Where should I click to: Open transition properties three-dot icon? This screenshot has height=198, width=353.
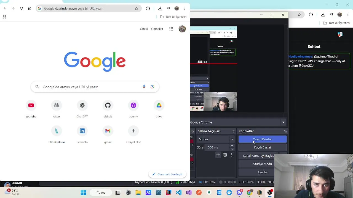232,155
